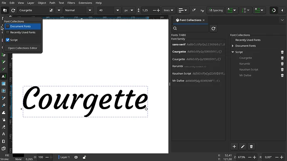Open the font collections selector icon
The image size is (287, 161).
tap(5, 10)
